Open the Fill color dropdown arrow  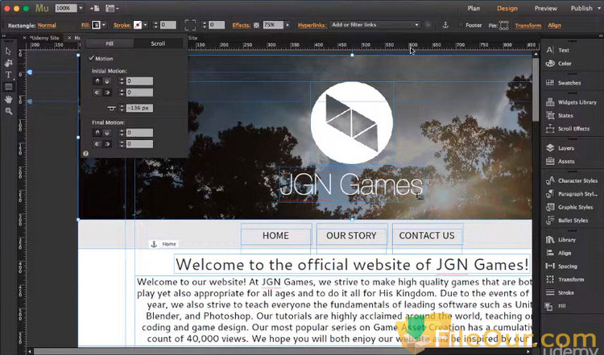(x=104, y=25)
